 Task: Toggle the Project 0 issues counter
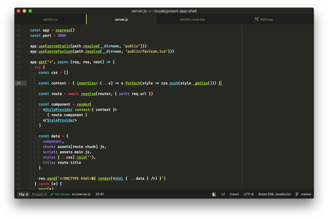pyautogui.click(x=39, y=194)
